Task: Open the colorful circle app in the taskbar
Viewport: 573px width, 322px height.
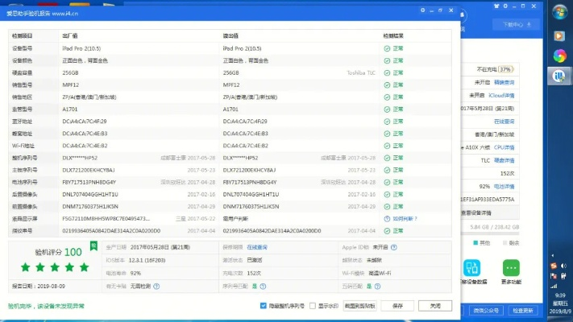Action: coord(558,56)
